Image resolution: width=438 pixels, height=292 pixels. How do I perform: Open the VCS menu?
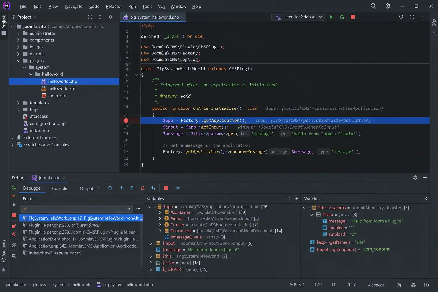tap(162, 6)
